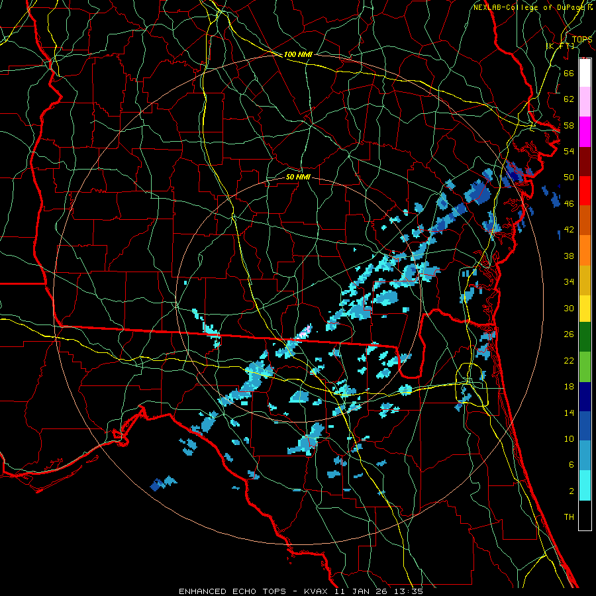Click the legend value '26'
The width and height of the screenshot is (596, 596).
point(569,334)
